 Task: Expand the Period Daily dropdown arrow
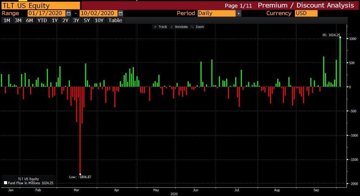coord(239,13)
